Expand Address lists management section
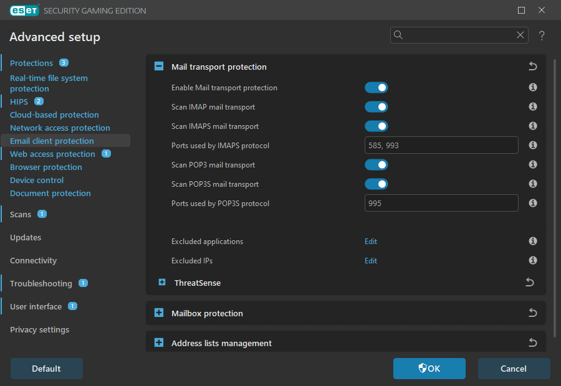Screen dimensions: 561x386 pyautogui.click(x=159, y=343)
